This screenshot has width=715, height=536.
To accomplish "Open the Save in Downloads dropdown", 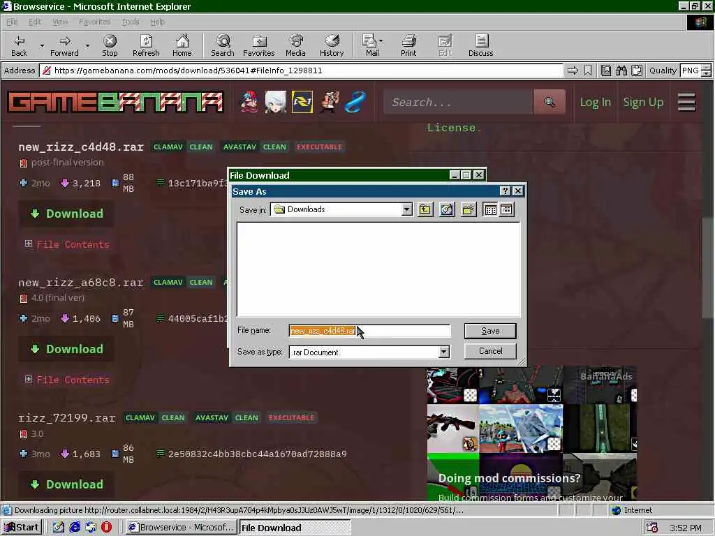I will (x=407, y=209).
